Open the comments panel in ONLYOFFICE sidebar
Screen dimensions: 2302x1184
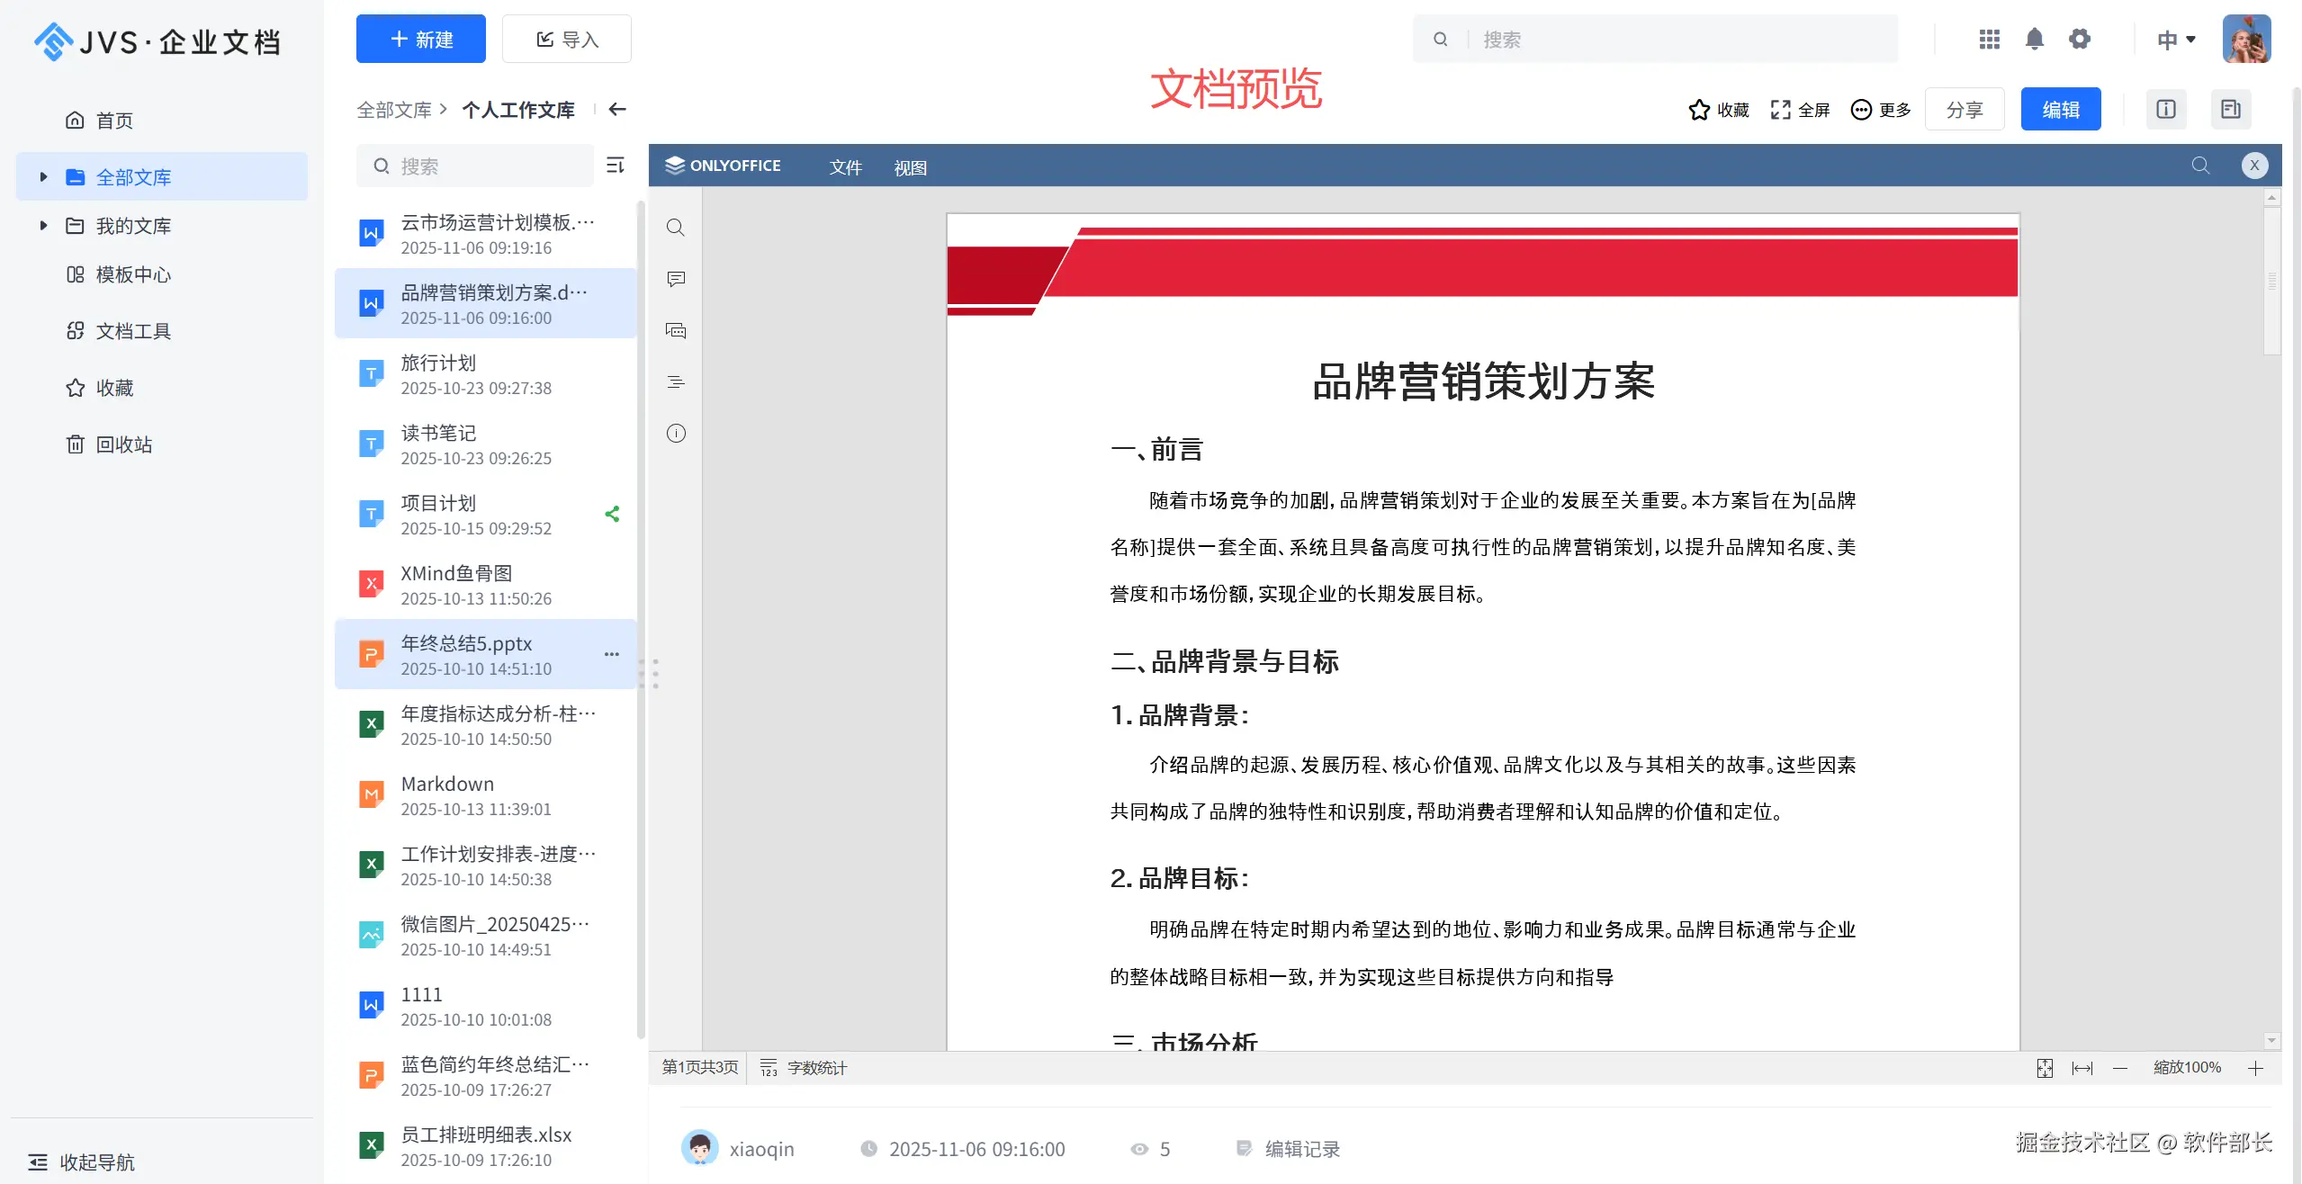click(x=676, y=279)
